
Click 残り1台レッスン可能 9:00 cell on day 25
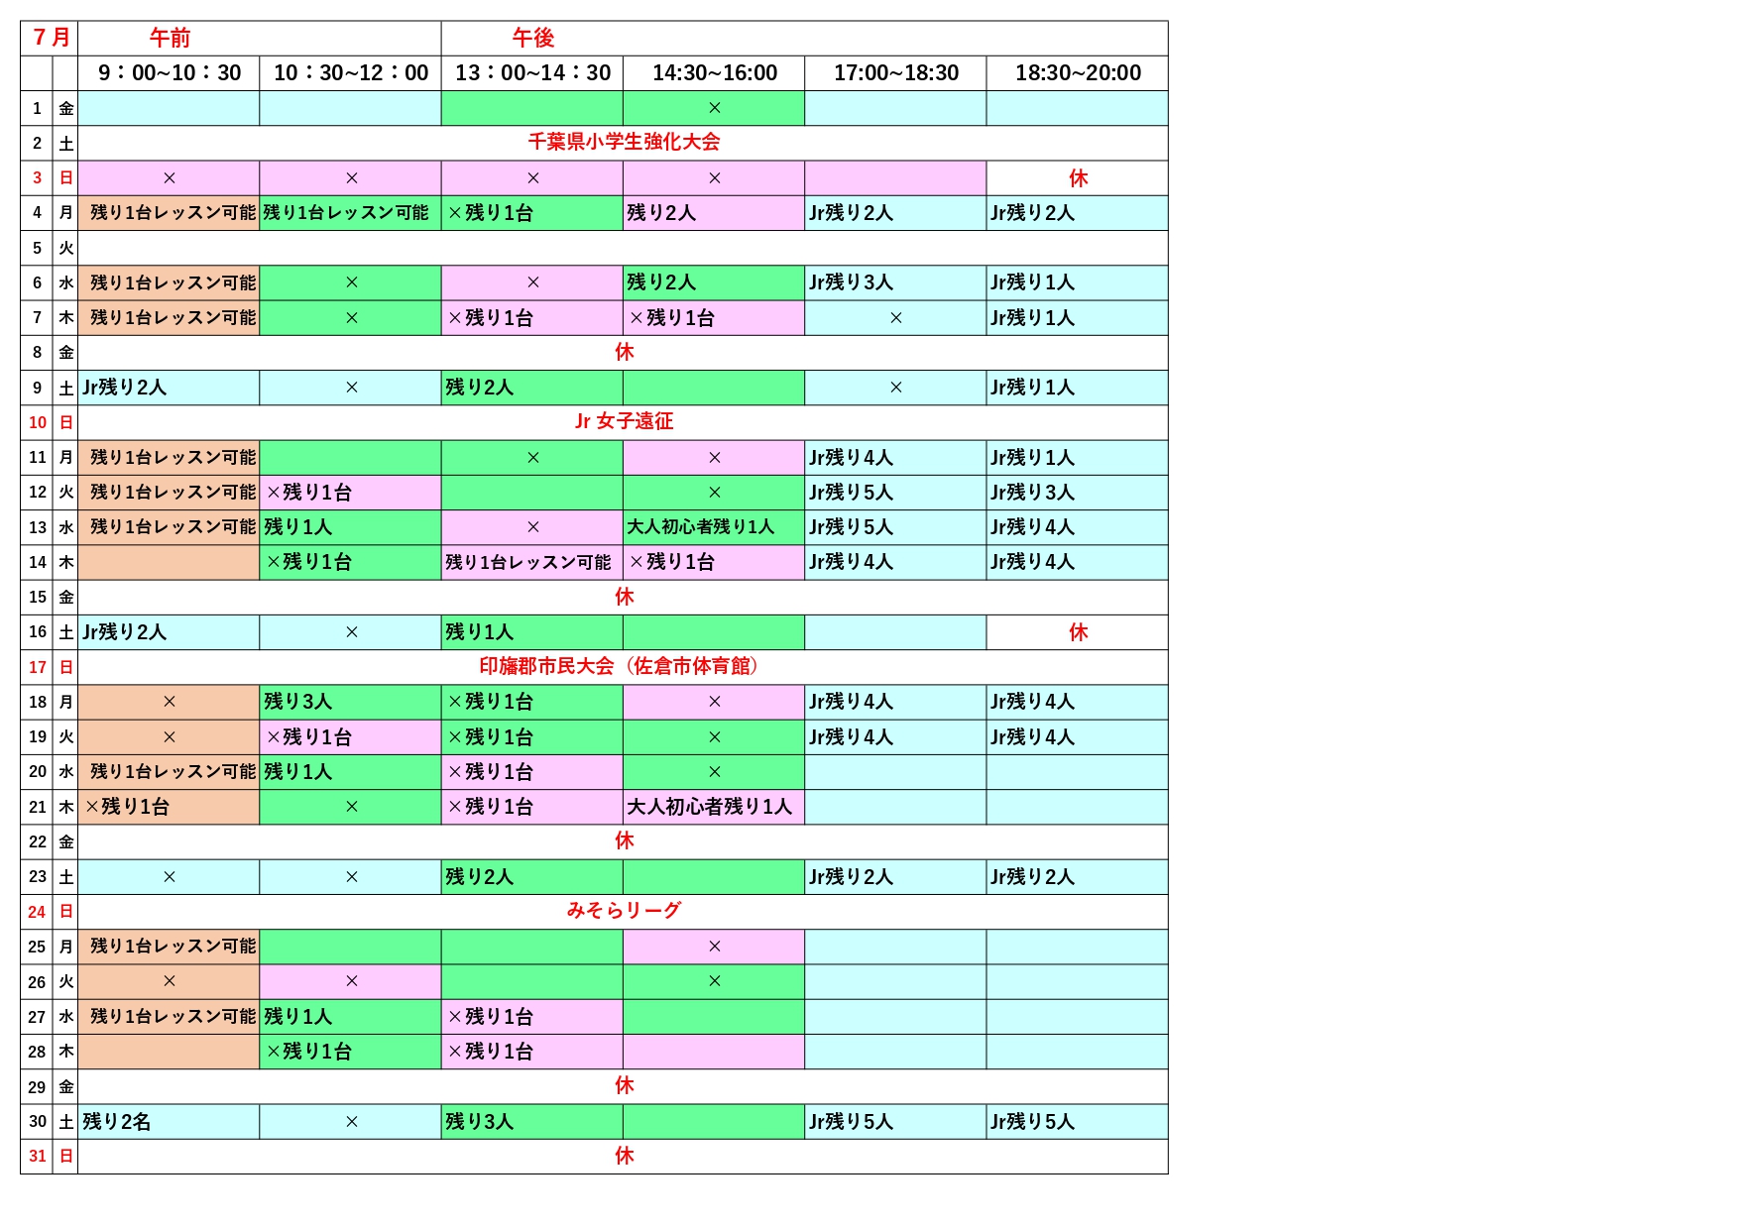[x=170, y=947]
